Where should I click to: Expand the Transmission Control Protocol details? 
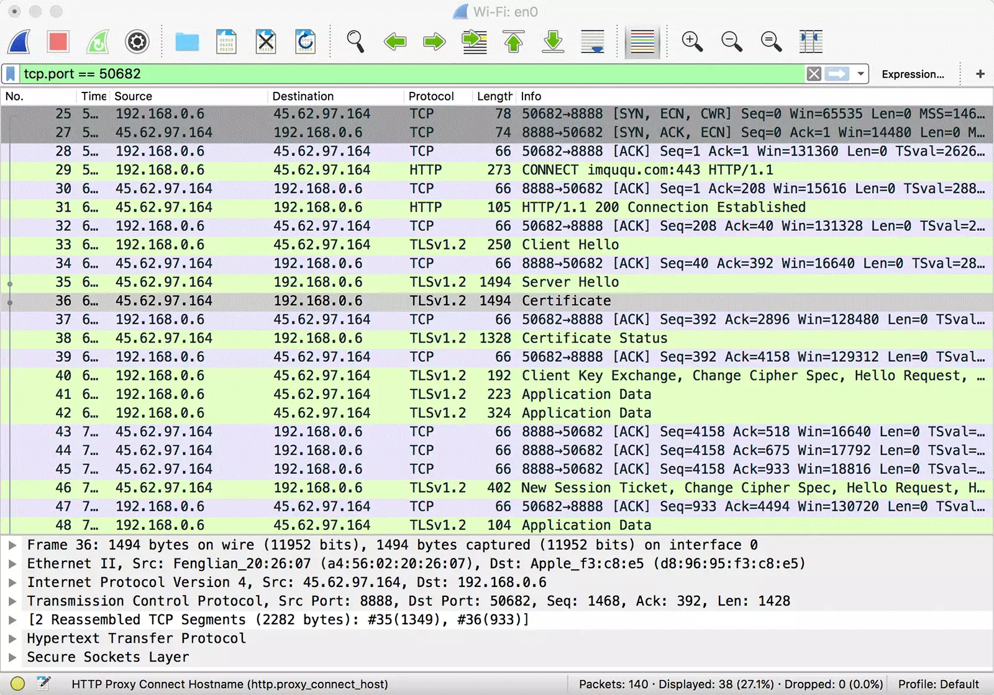coord(11,601)
